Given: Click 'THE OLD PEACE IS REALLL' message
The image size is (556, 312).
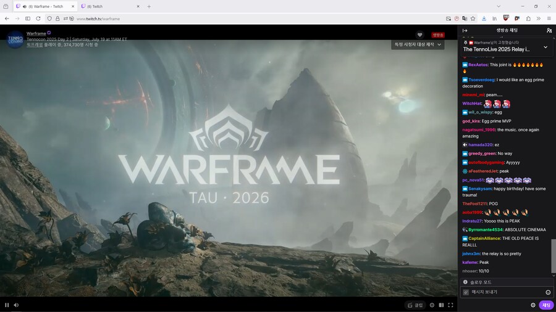Looking at the screenshot, I should tap(500, 242).
